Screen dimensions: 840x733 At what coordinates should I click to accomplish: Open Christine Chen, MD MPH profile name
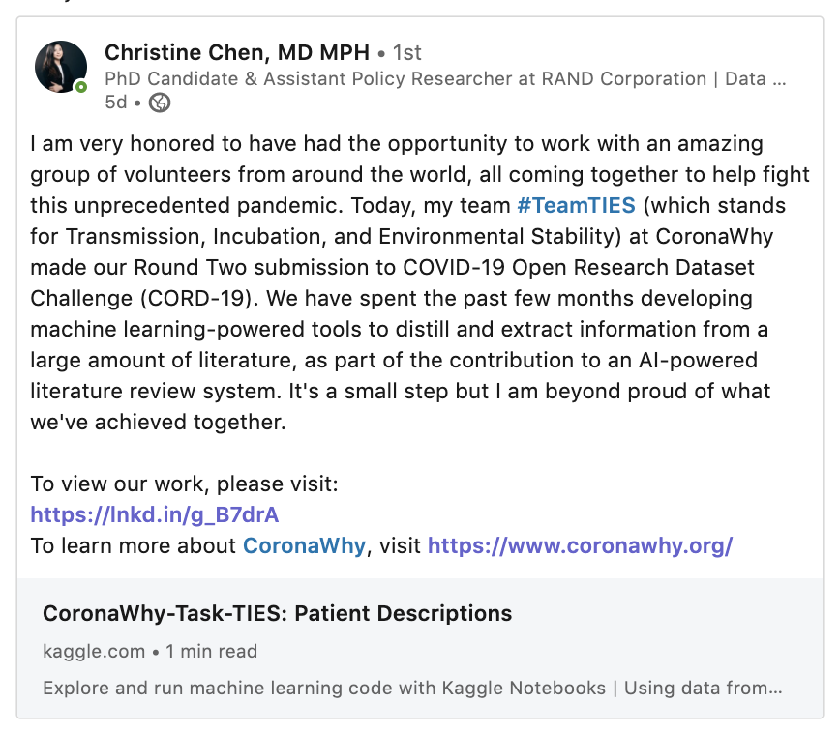(x=237, y=52)
